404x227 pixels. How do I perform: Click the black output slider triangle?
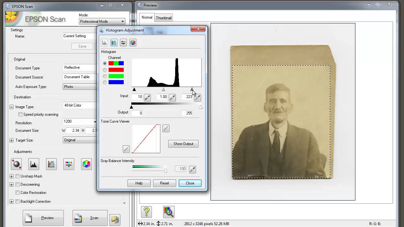132,107
